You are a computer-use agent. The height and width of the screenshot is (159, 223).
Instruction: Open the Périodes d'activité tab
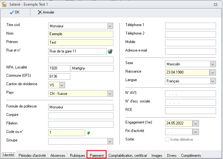pos(32,155)
